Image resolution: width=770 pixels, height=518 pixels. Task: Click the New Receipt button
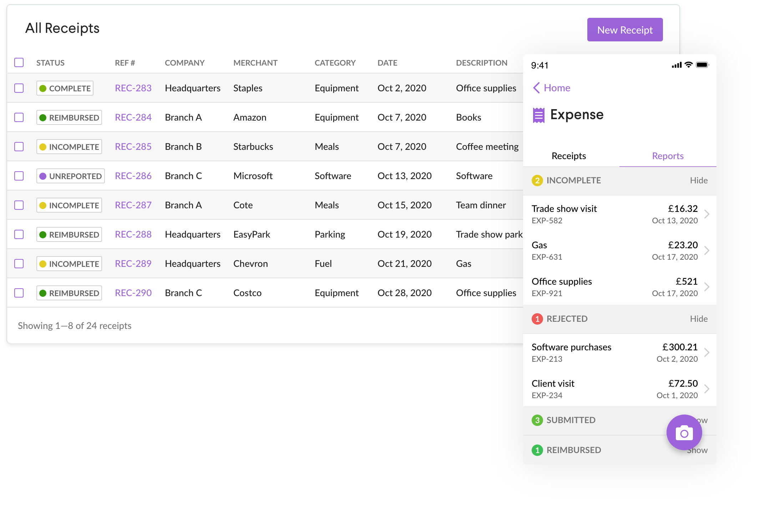tap(624, 30)
